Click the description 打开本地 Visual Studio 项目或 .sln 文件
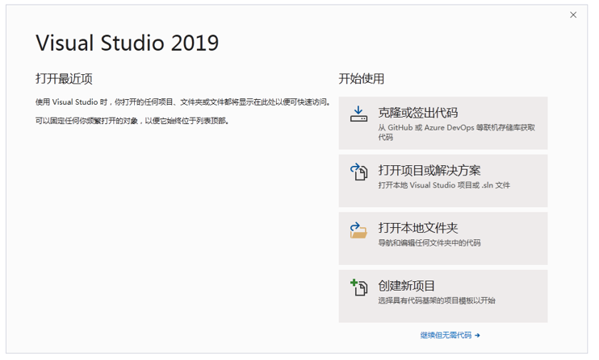 click(444, 185)
